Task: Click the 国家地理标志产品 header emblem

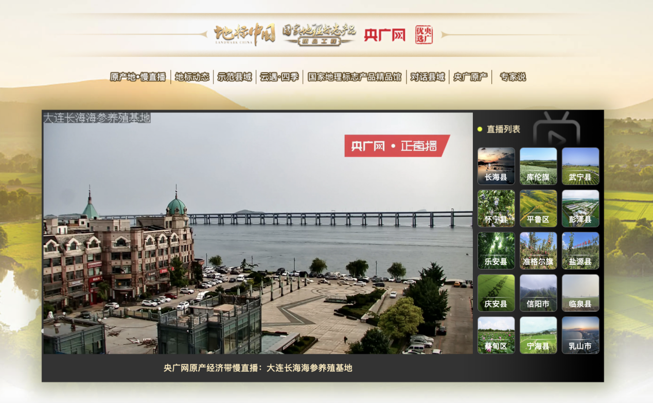Action: (x=319, y=35)
